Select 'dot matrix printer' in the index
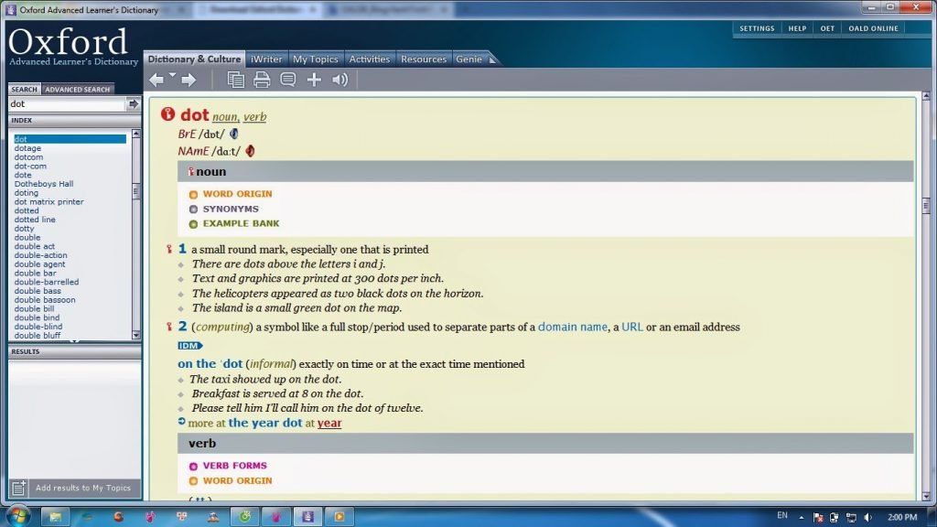937x527 pixels. (48, 202)
